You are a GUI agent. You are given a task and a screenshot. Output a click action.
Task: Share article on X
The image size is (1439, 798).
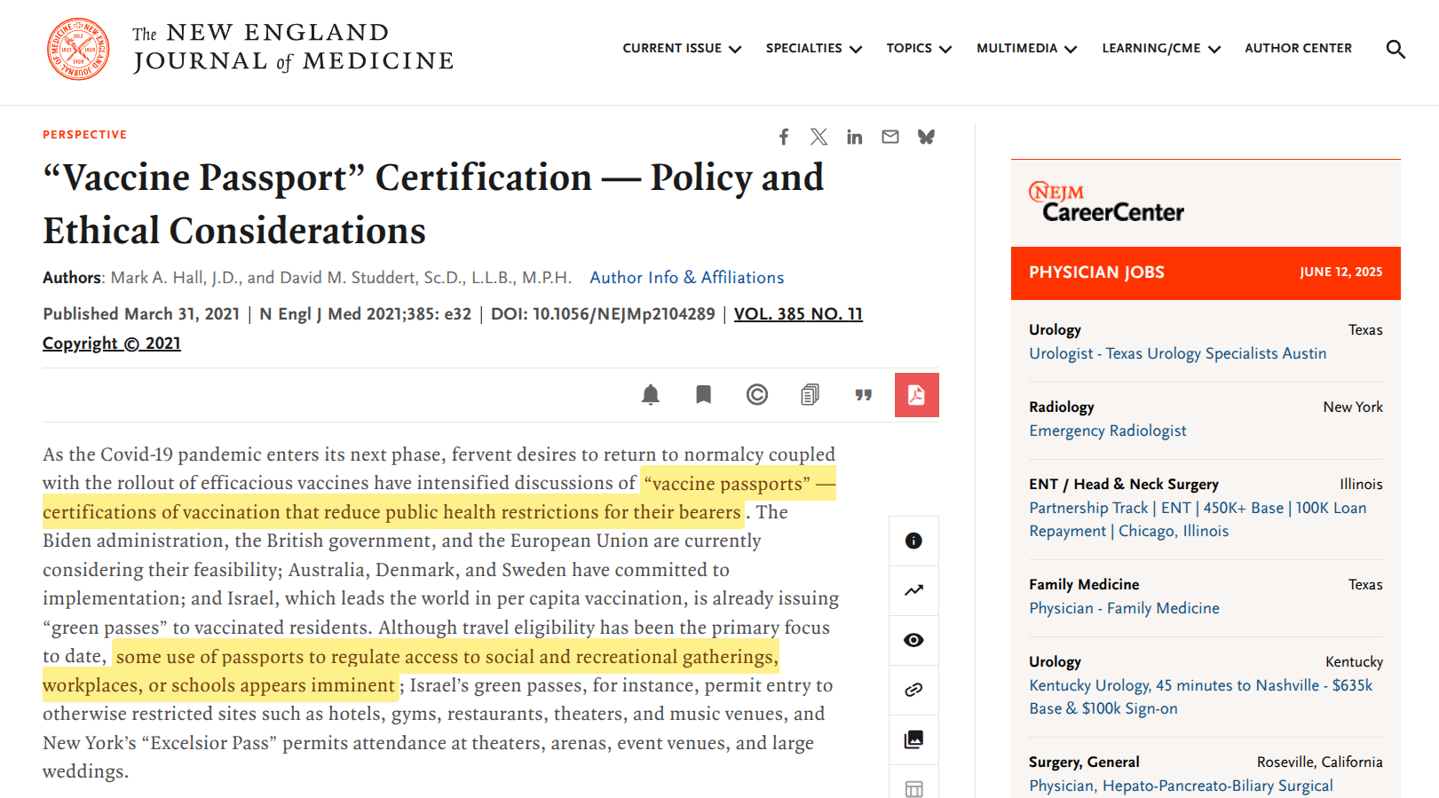818,137
